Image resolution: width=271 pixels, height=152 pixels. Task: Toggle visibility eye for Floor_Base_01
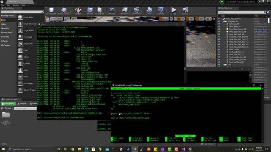click(x=219, y=27)
